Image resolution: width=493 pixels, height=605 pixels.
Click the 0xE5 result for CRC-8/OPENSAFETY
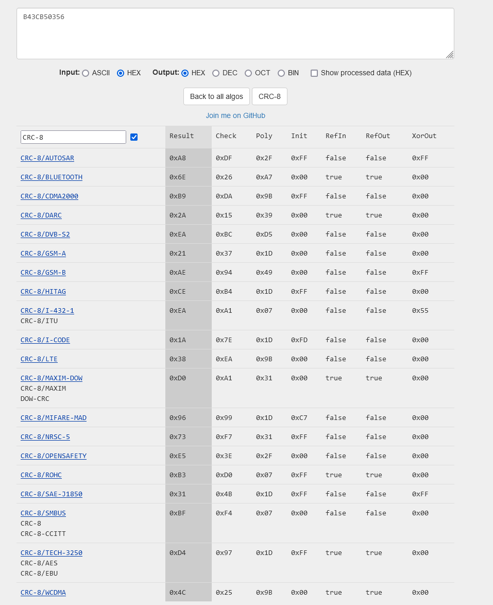[178, 456]
